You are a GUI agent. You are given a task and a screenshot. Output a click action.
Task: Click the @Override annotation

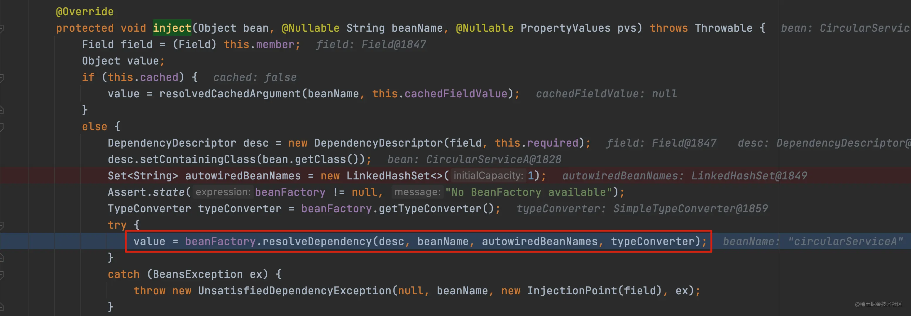pos(85,12)
